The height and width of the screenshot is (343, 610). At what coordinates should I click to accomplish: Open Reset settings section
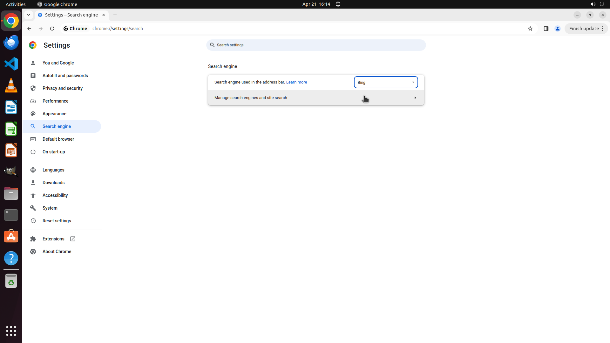(57, 221)
